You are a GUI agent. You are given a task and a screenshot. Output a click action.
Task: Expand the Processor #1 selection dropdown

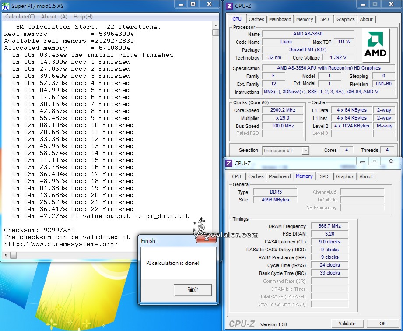point(305,151)
